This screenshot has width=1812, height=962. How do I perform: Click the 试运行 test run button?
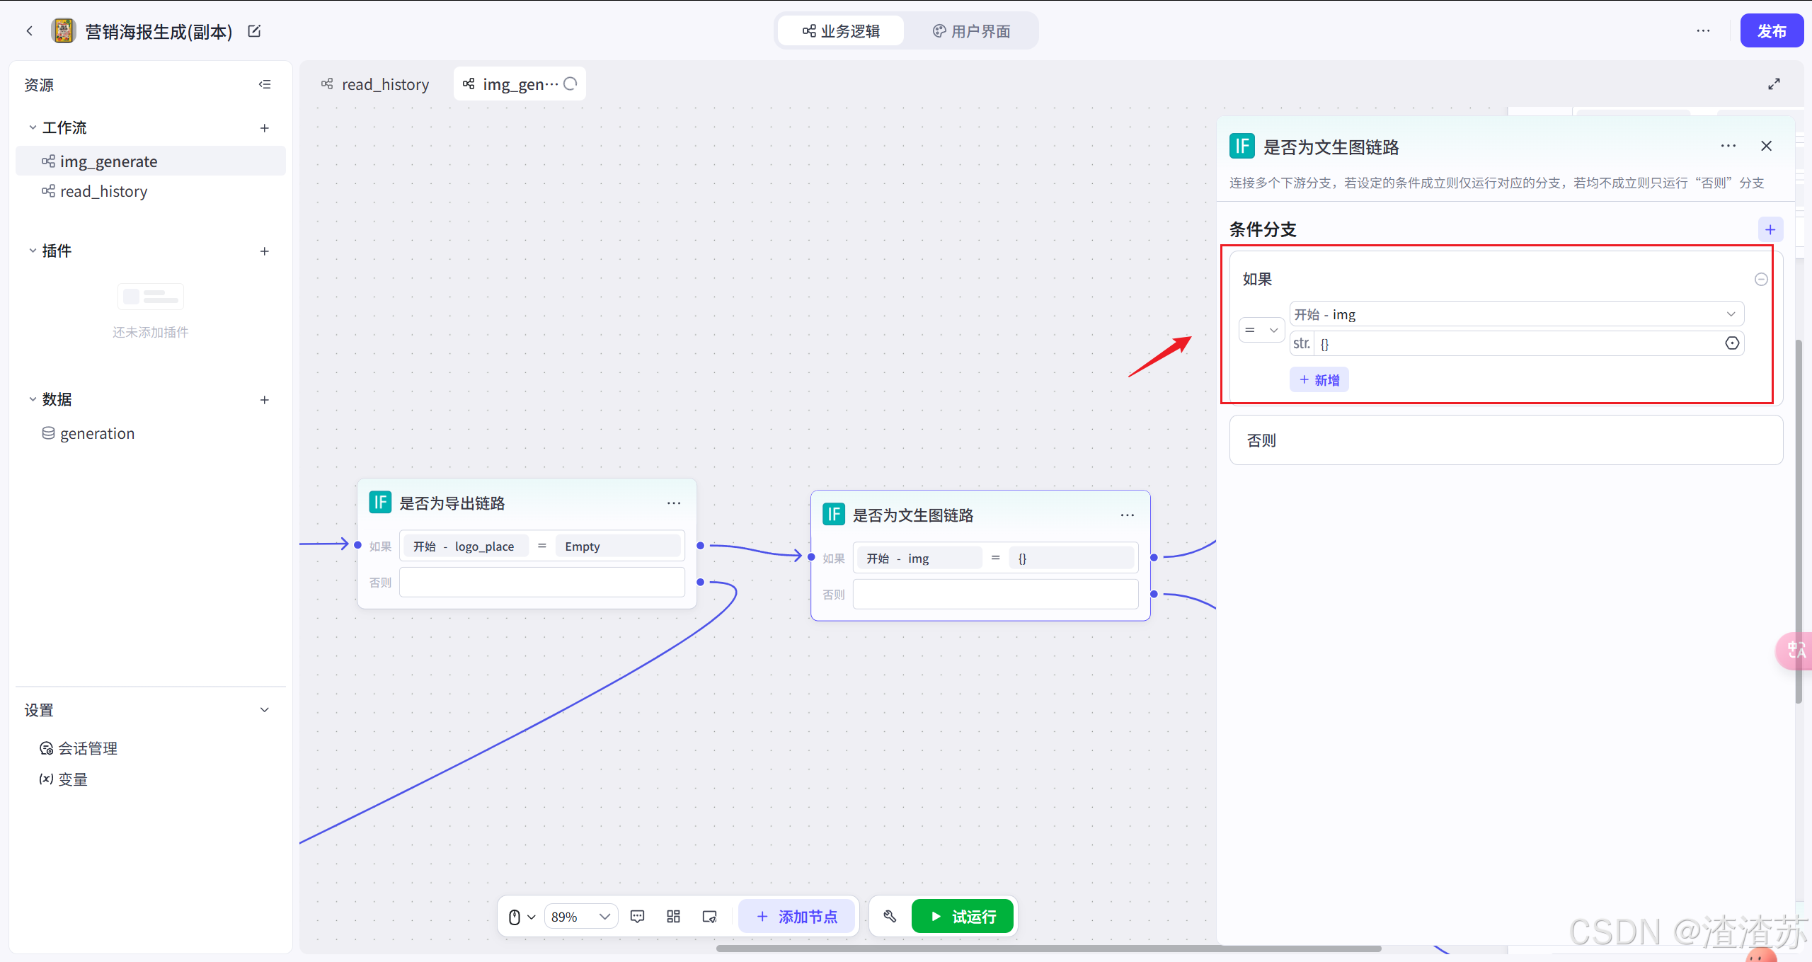962,917
